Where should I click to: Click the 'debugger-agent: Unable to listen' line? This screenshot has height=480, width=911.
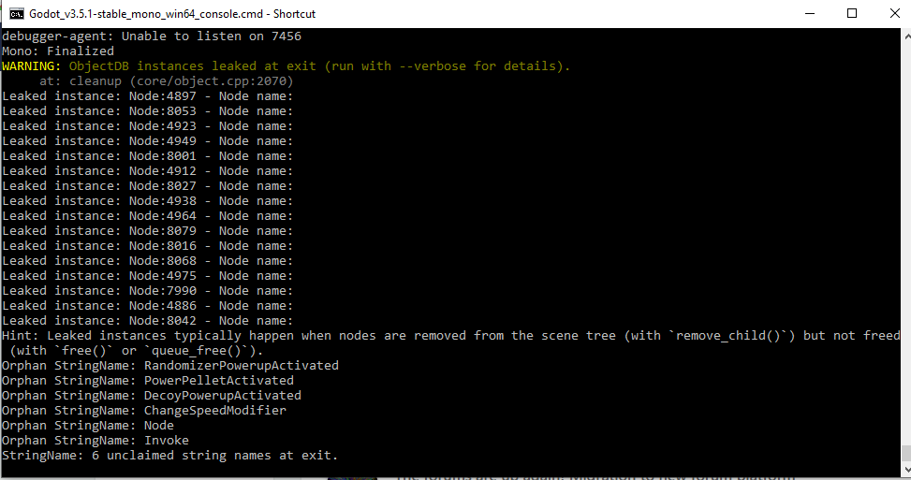pos(152,36)
